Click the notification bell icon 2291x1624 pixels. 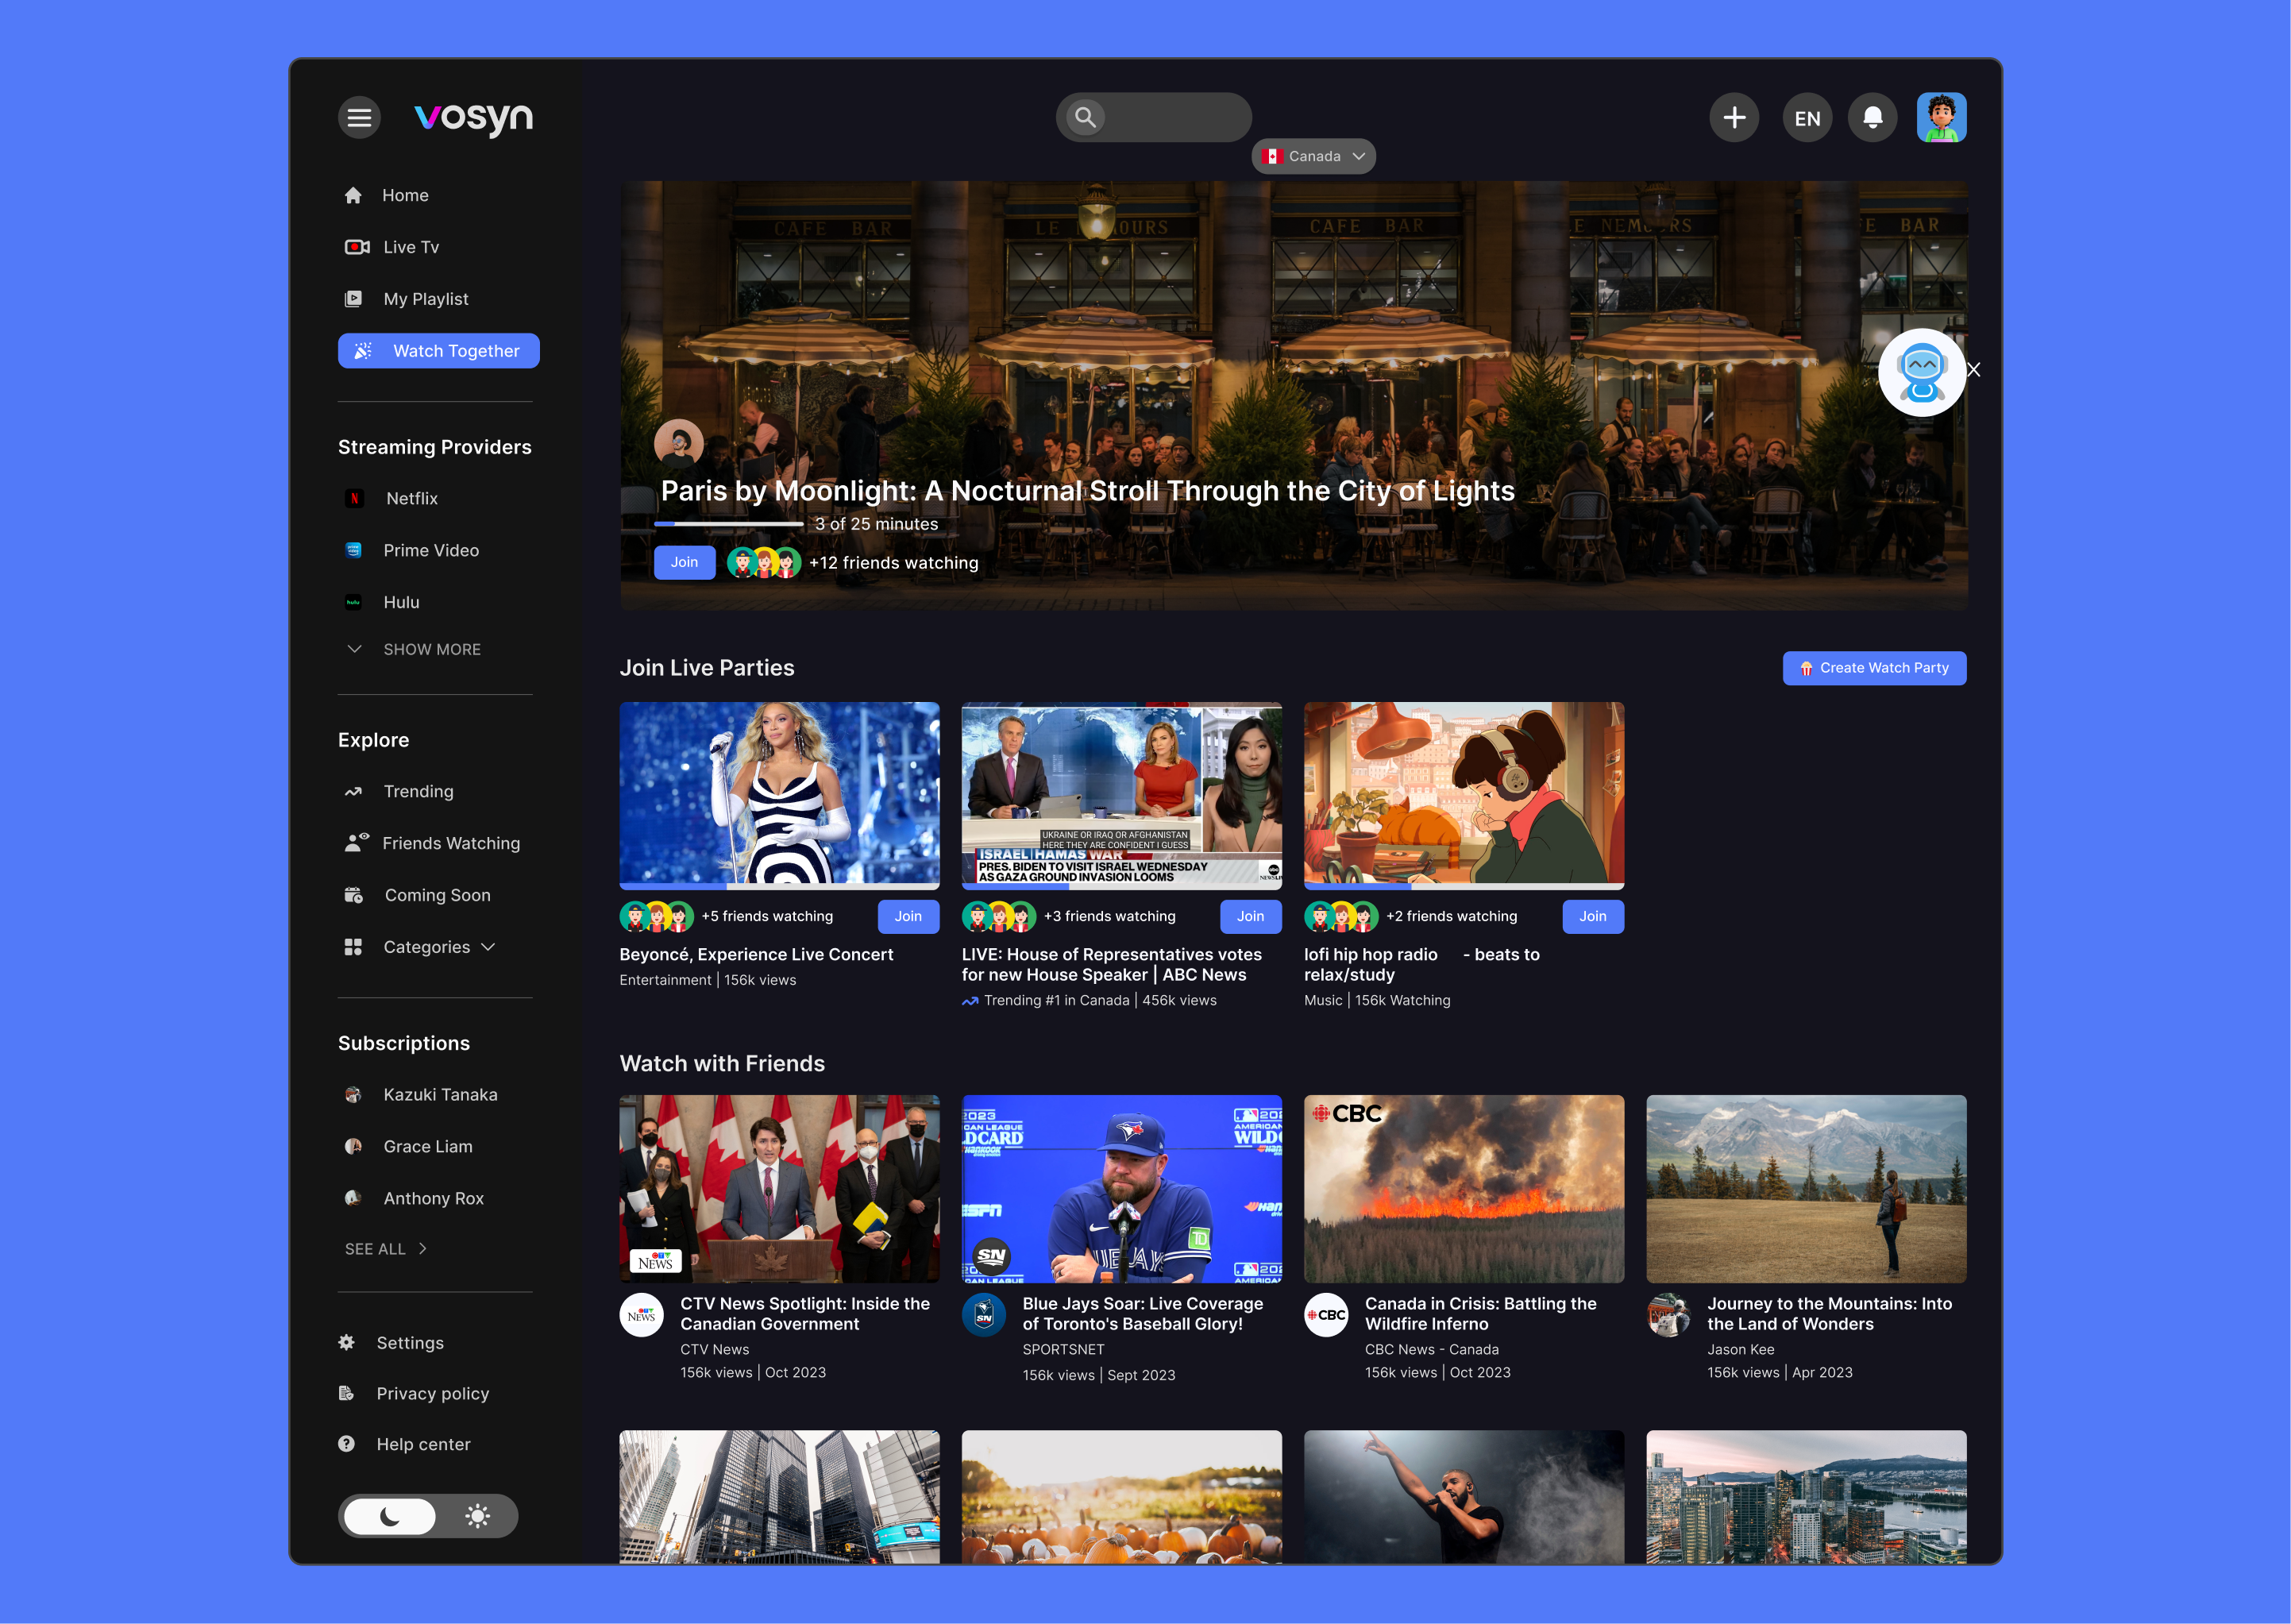tap(1872, 118)
